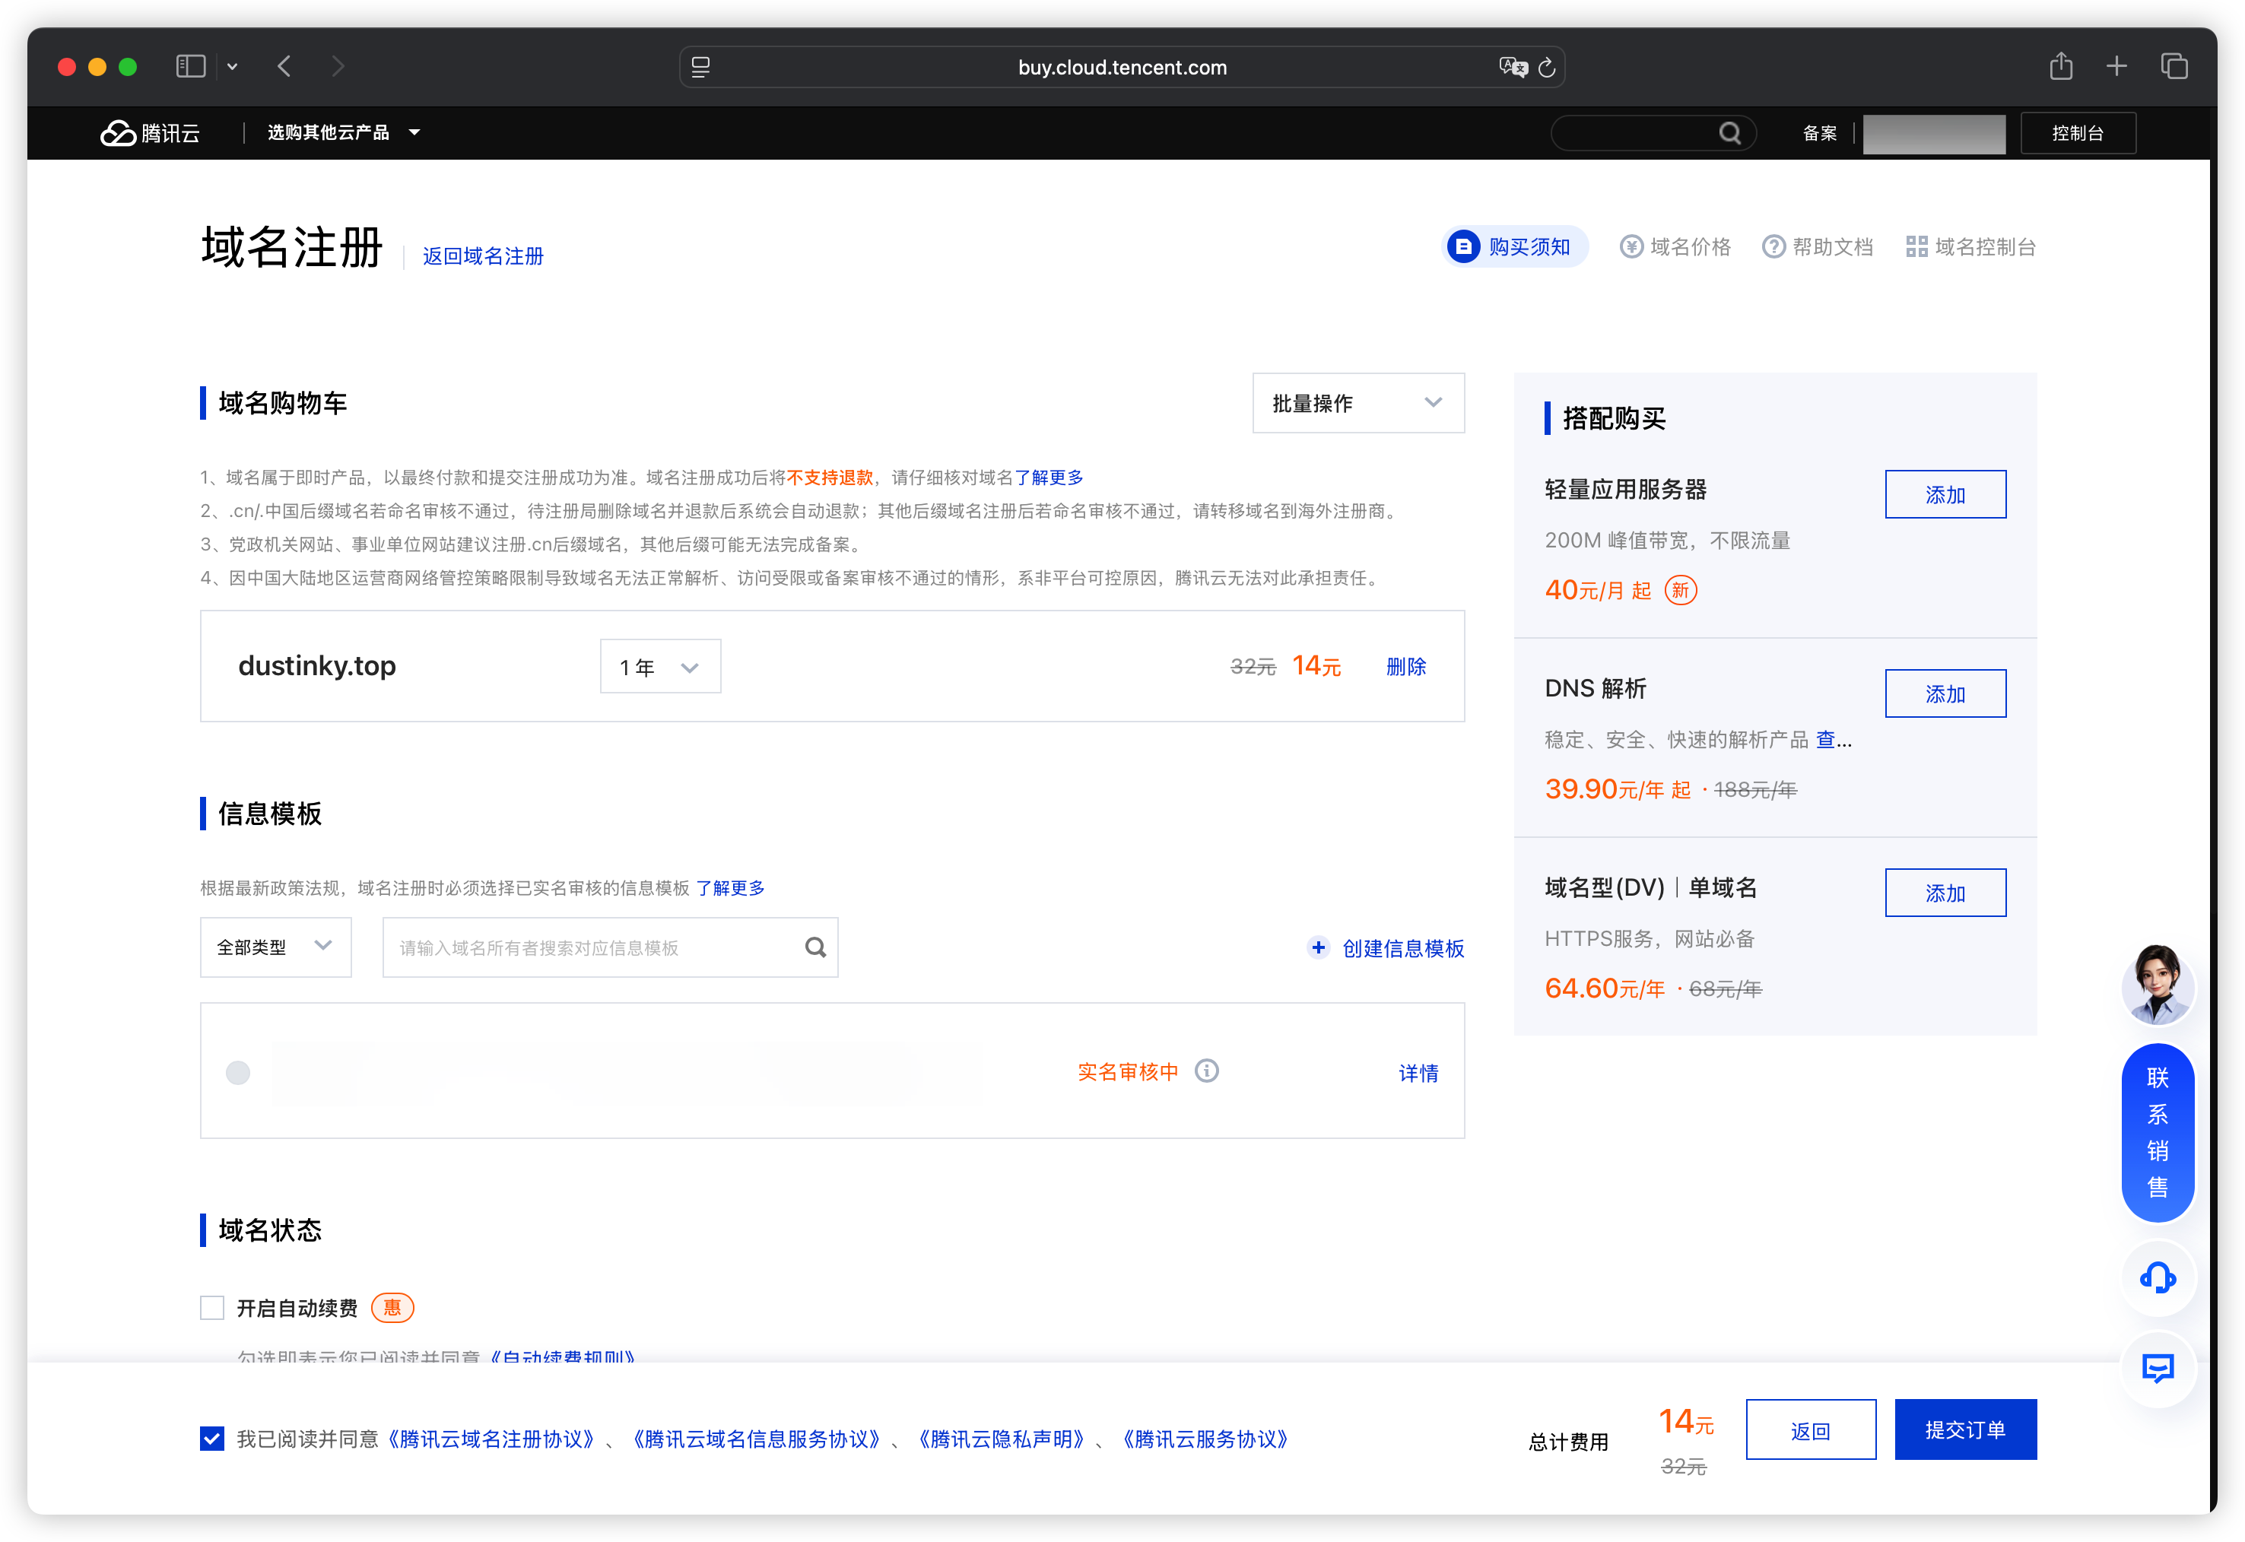Viewport: 2245px width, 1542px height.
Task: Click the 新 badge next to 40元/月
Action: point(1681,589)
